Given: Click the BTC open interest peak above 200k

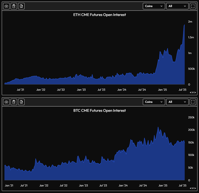Looking at the screenshot, I should pyautogui.click(x=158, y=127).
